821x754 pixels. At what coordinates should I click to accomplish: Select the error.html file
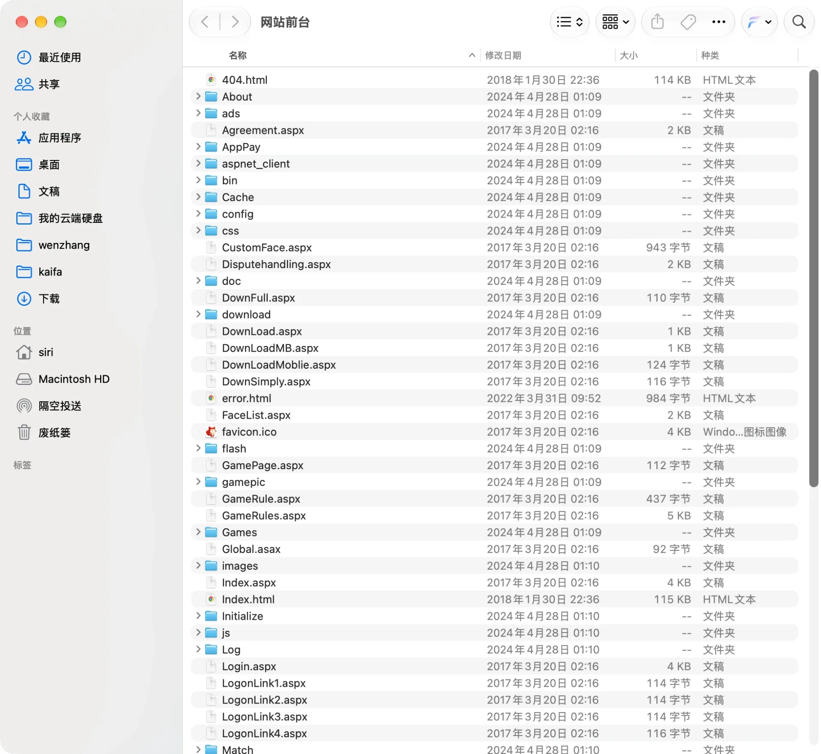pos(495,398)
